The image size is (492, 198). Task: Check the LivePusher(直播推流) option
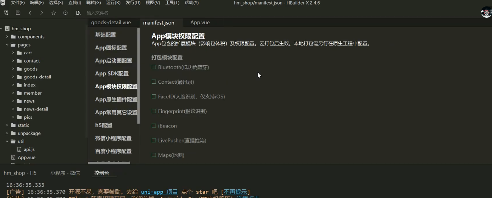[x=154, y=140]
